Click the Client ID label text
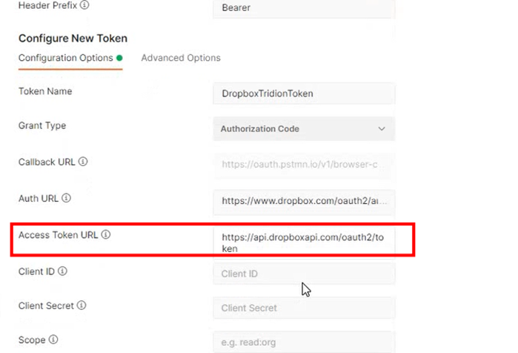The height and width of the screenshot is (353, 518). point(36,271)
